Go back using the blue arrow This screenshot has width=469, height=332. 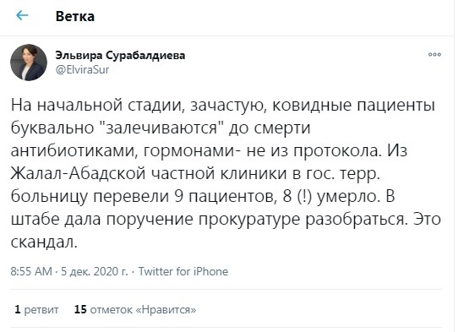(x=22, y=15)
